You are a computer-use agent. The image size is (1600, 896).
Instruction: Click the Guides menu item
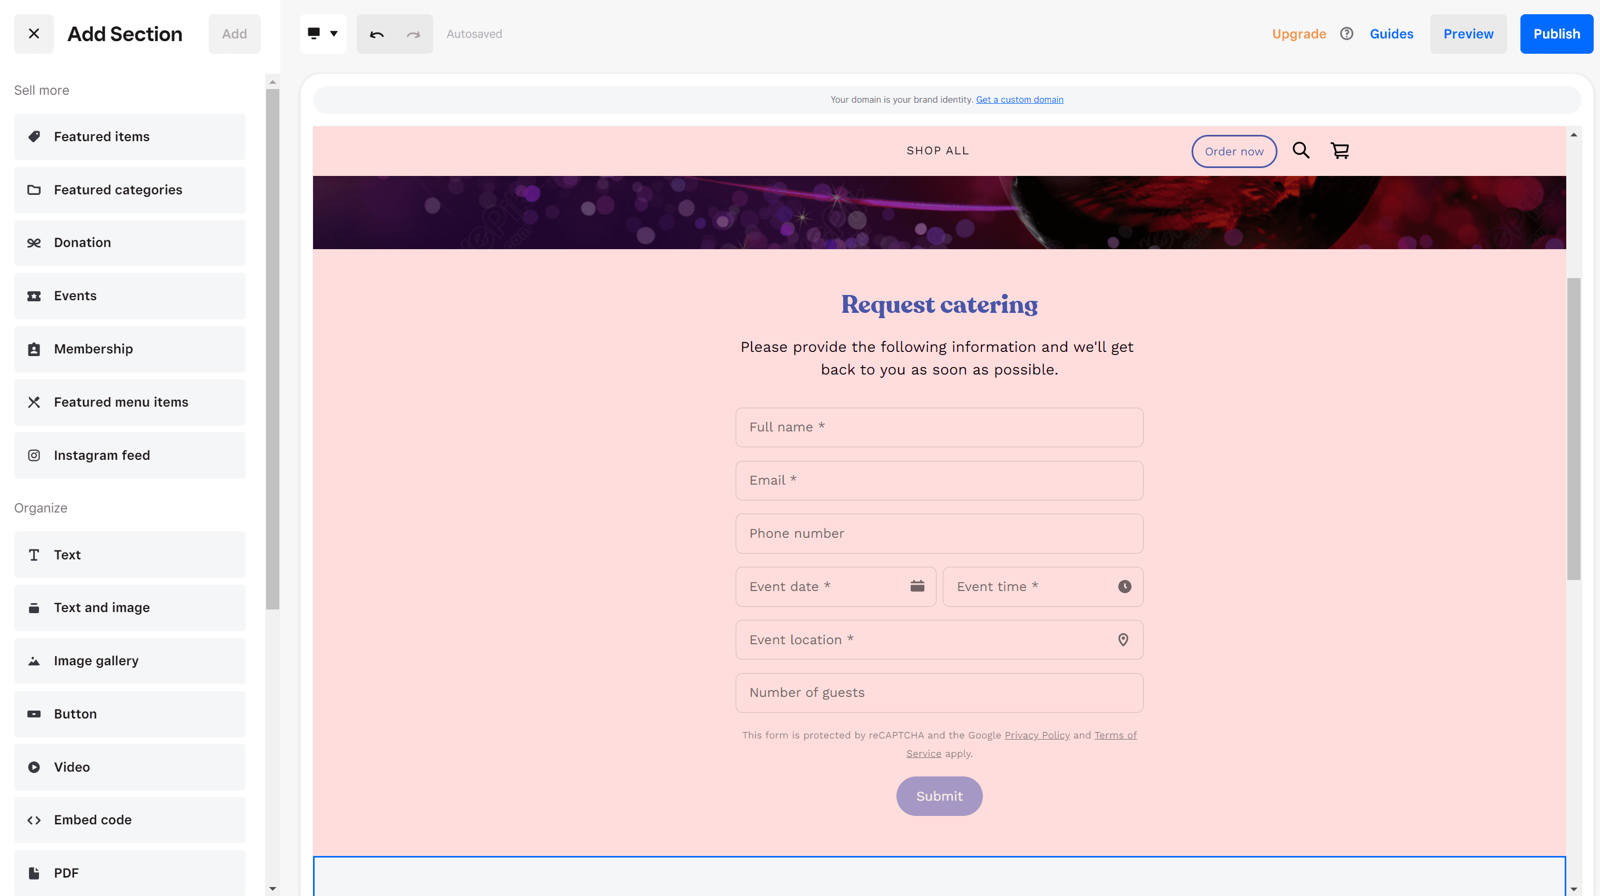click(1391, 33)
